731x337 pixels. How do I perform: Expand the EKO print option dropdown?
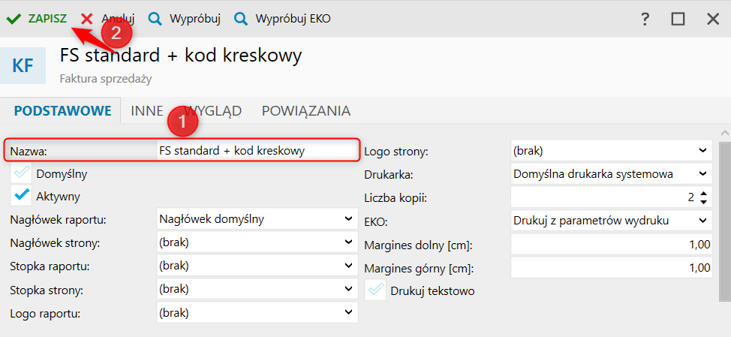pos(702,221)
